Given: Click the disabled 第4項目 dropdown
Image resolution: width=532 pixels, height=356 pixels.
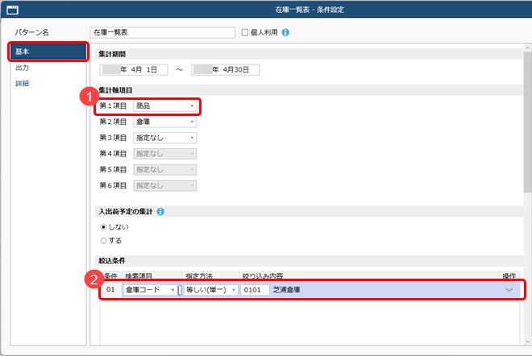Looking at the screenshot, I should tap(165, 154).
